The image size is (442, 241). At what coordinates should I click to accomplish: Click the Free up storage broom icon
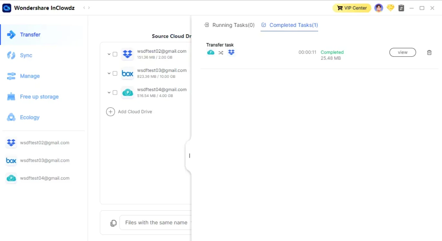point(11,97)
